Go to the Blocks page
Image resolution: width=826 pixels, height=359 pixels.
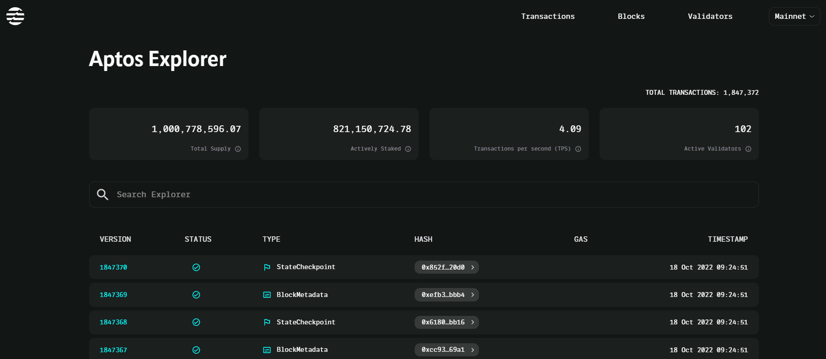click(631, 17)
